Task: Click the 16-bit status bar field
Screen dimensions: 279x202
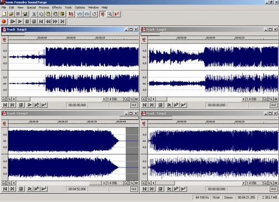Action: point(216,198)
